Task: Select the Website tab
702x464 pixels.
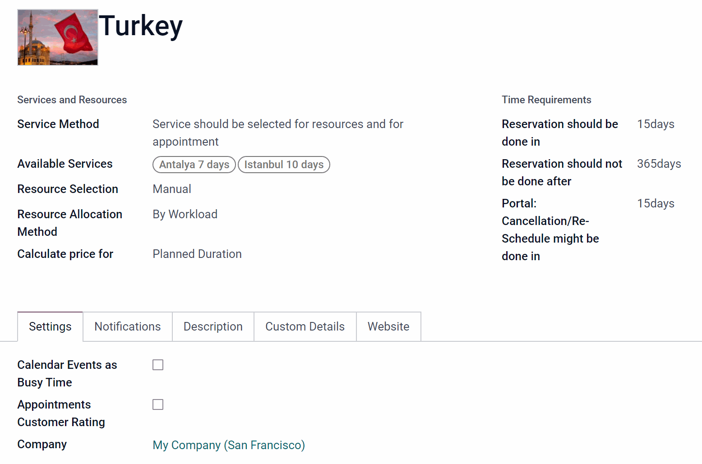Action: coord(388,326)
